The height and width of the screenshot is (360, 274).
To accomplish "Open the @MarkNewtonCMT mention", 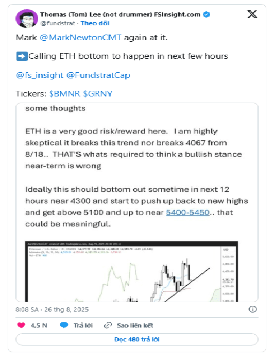I will (80, 38).
